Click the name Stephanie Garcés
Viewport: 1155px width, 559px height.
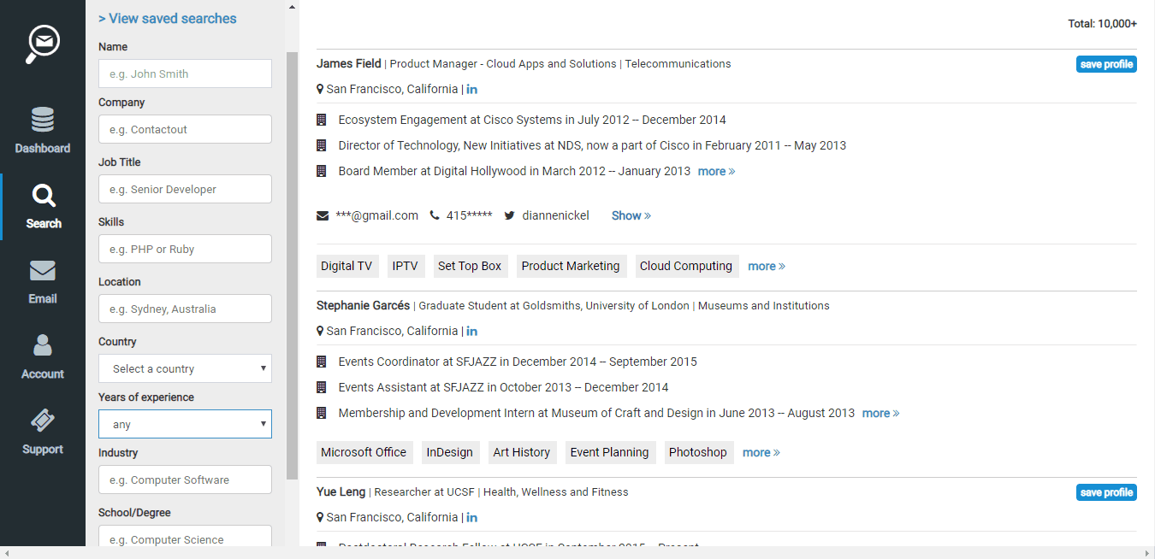tap(363, 305)
